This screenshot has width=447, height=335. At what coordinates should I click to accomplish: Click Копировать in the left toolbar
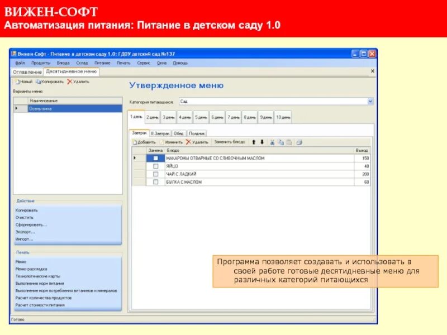50,82
